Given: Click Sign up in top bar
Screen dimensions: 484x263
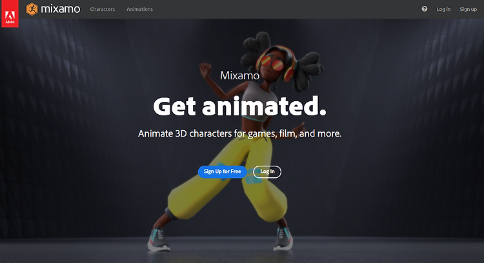Looking at the screenshot, I should 469,9.
